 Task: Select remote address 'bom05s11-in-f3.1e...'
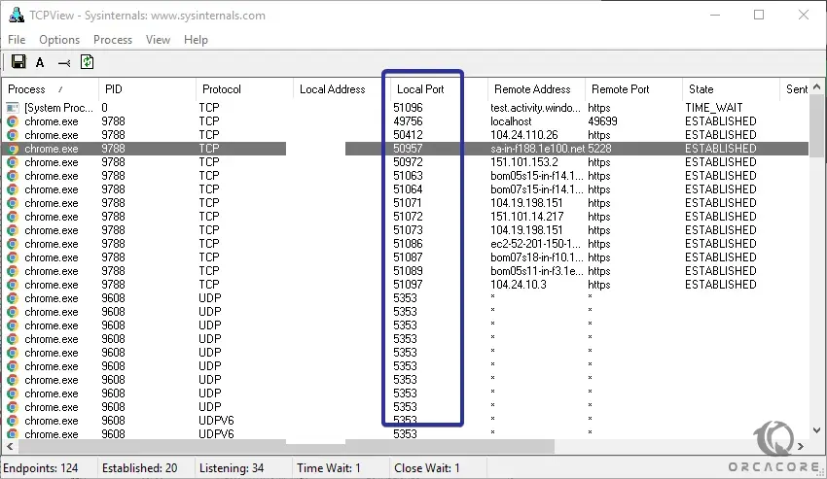537,271
